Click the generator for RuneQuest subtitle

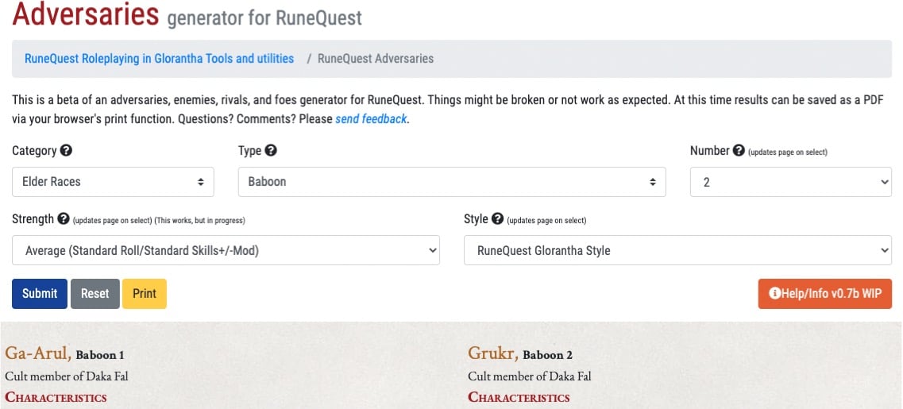pyautogui.click(x=264, y=17)
